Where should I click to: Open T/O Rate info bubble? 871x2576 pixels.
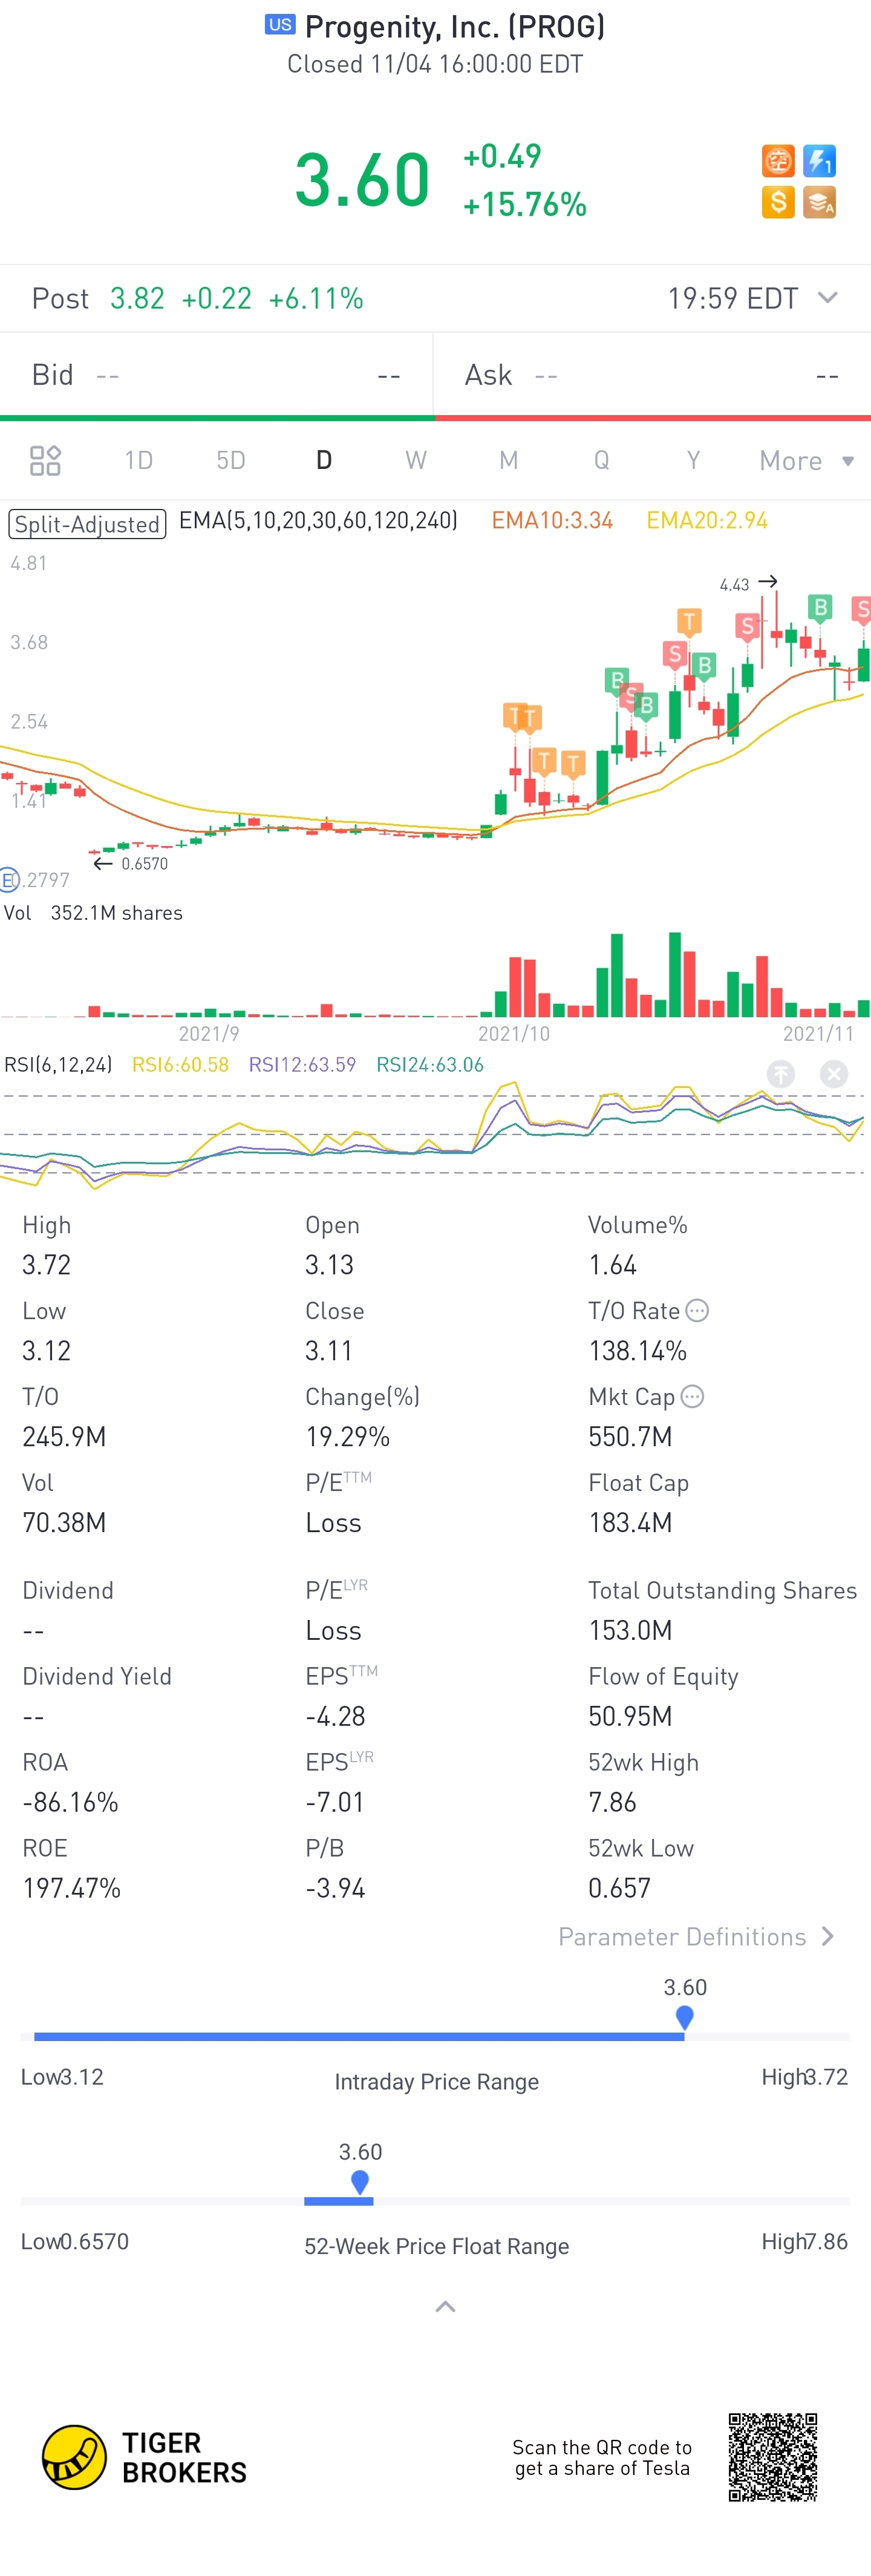pos(698,1310)
